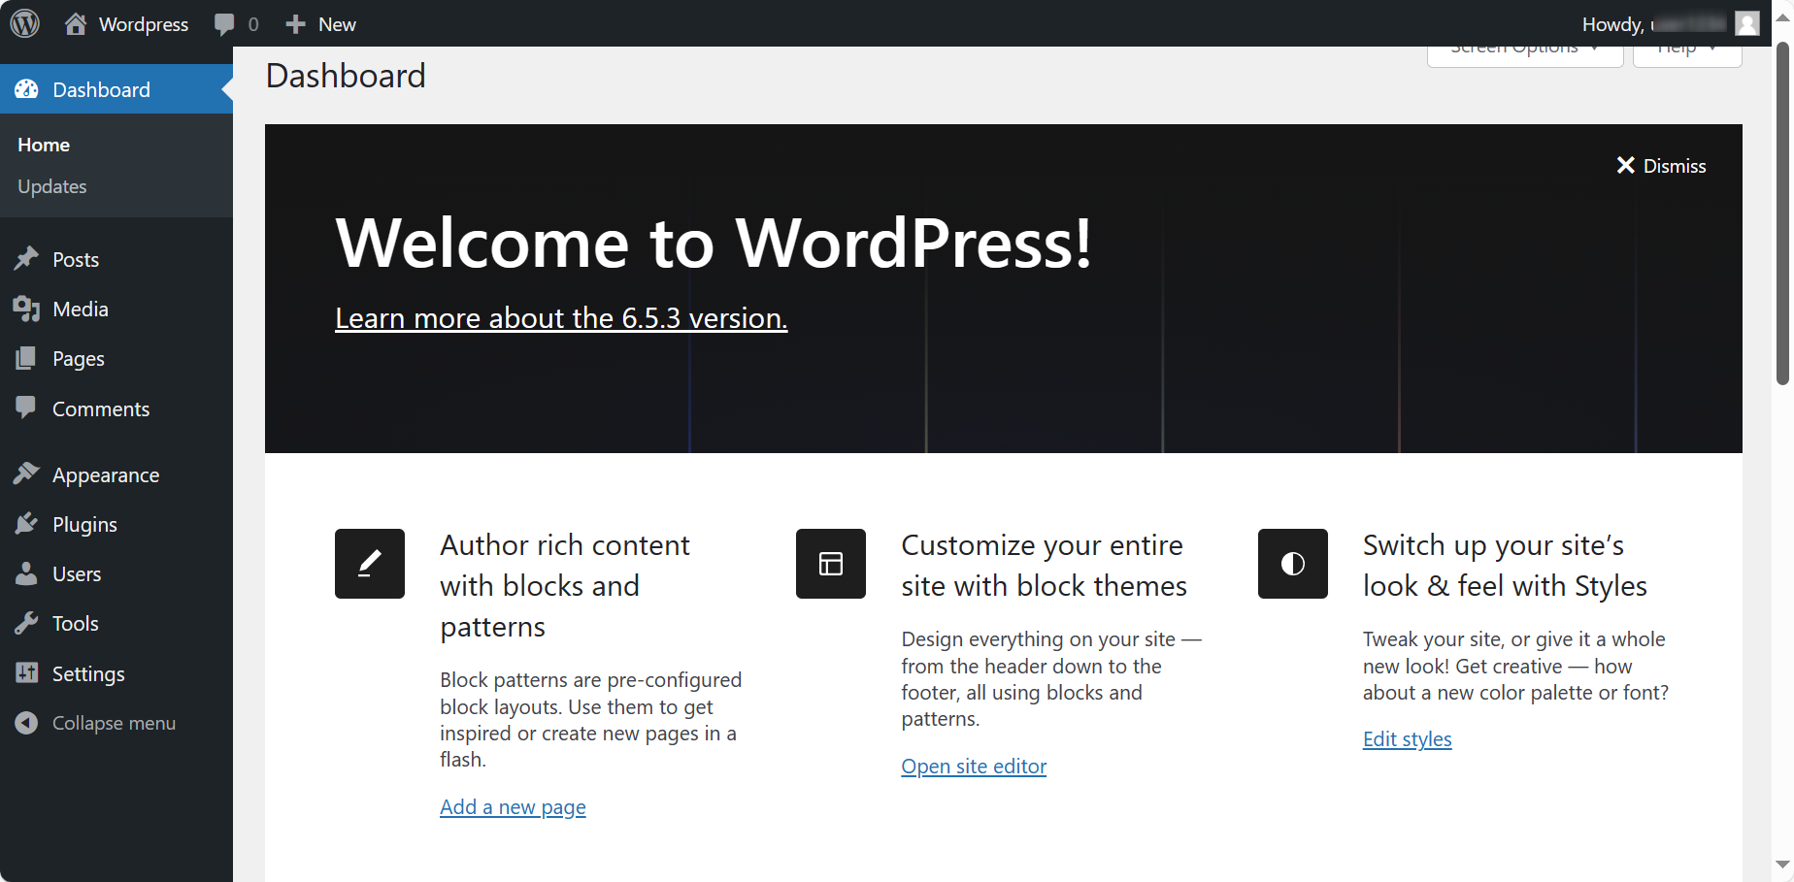Click the layout icon for block themes
This screenshot has width=1794, height=882.
click(831, 564)
